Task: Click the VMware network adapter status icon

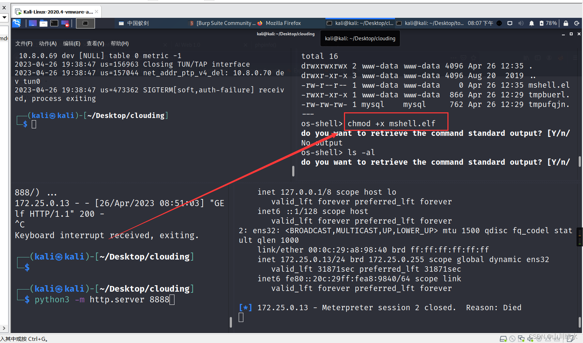Action: click(x=521, y=339)
